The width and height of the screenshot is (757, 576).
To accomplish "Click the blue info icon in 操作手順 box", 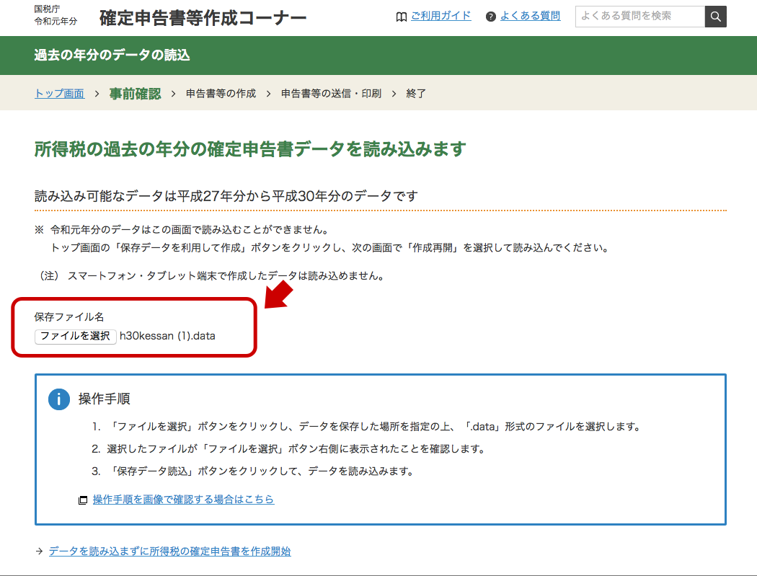I will tap(58, 399).
